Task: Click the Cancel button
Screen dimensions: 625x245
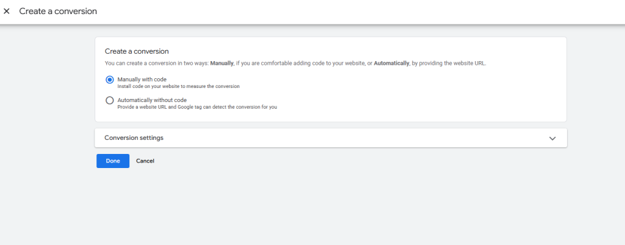Action: coord(145,161)
